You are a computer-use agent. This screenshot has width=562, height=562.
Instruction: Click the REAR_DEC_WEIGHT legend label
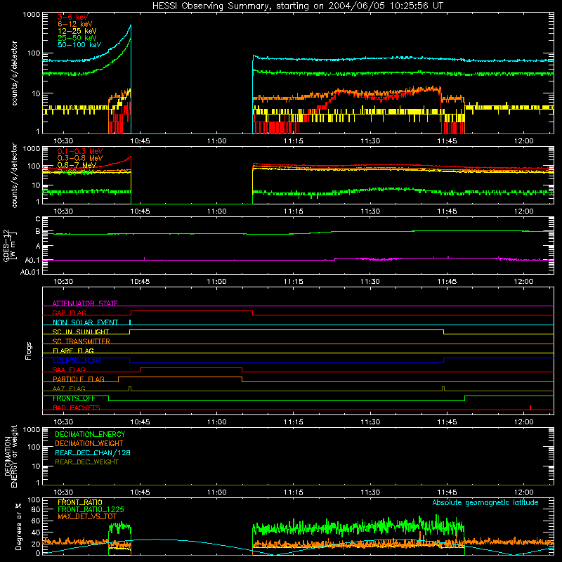click(x=86, y=462)
